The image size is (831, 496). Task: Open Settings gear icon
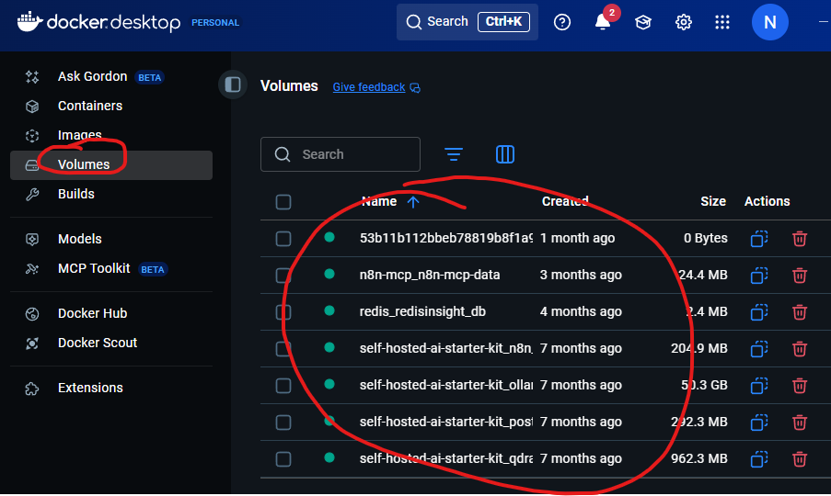coord(683,22)
